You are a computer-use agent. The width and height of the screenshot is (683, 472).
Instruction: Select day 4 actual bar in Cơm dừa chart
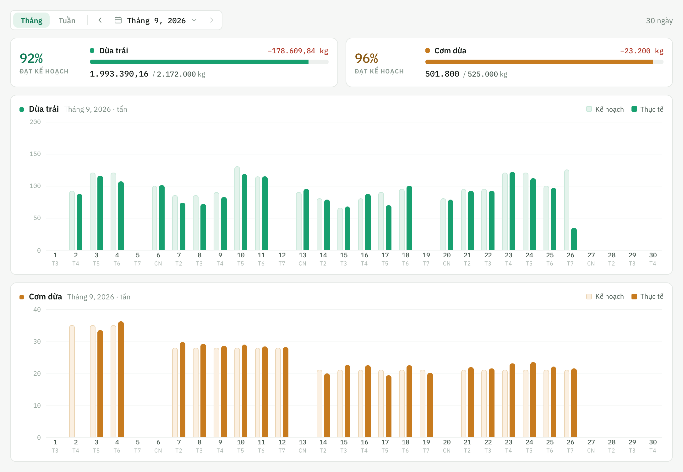coord(121,379)
